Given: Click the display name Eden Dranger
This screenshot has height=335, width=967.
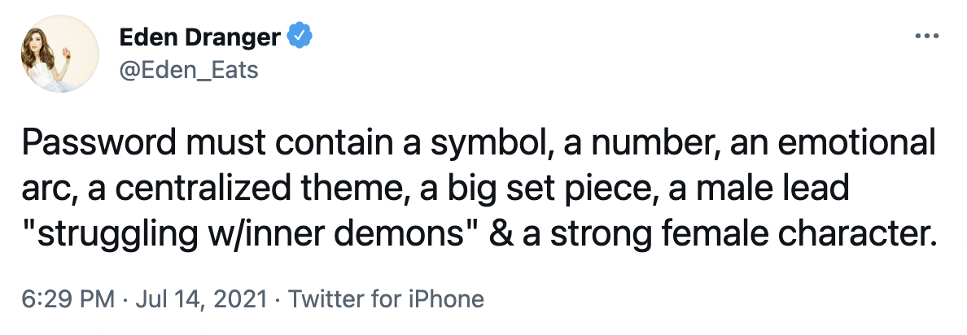Looking at the screenshot, I should pos(200,37).
